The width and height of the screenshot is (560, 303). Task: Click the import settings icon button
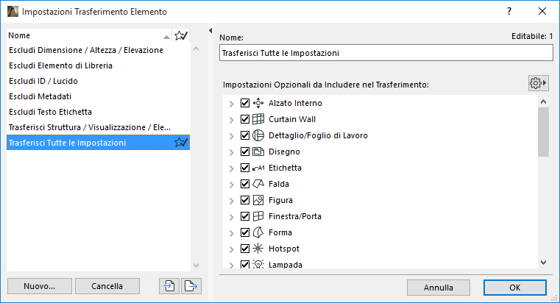coord(169,286)
